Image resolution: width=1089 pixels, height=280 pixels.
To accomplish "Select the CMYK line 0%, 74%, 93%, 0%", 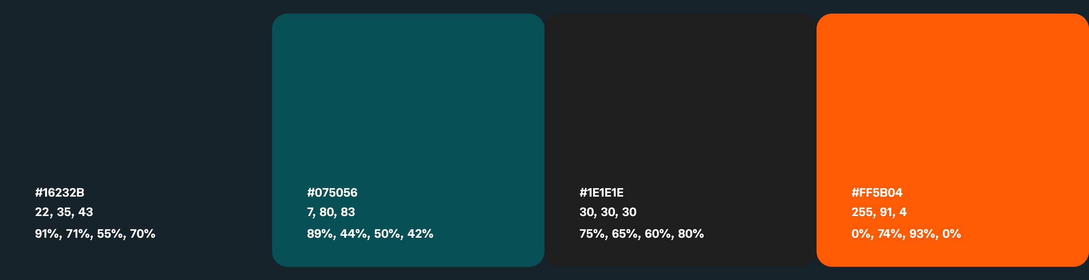I will (x=906, y=233).
